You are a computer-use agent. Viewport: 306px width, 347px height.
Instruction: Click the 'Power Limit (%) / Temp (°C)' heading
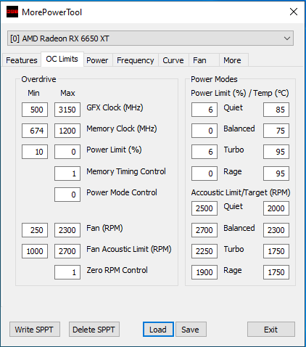tap(240, 93)
